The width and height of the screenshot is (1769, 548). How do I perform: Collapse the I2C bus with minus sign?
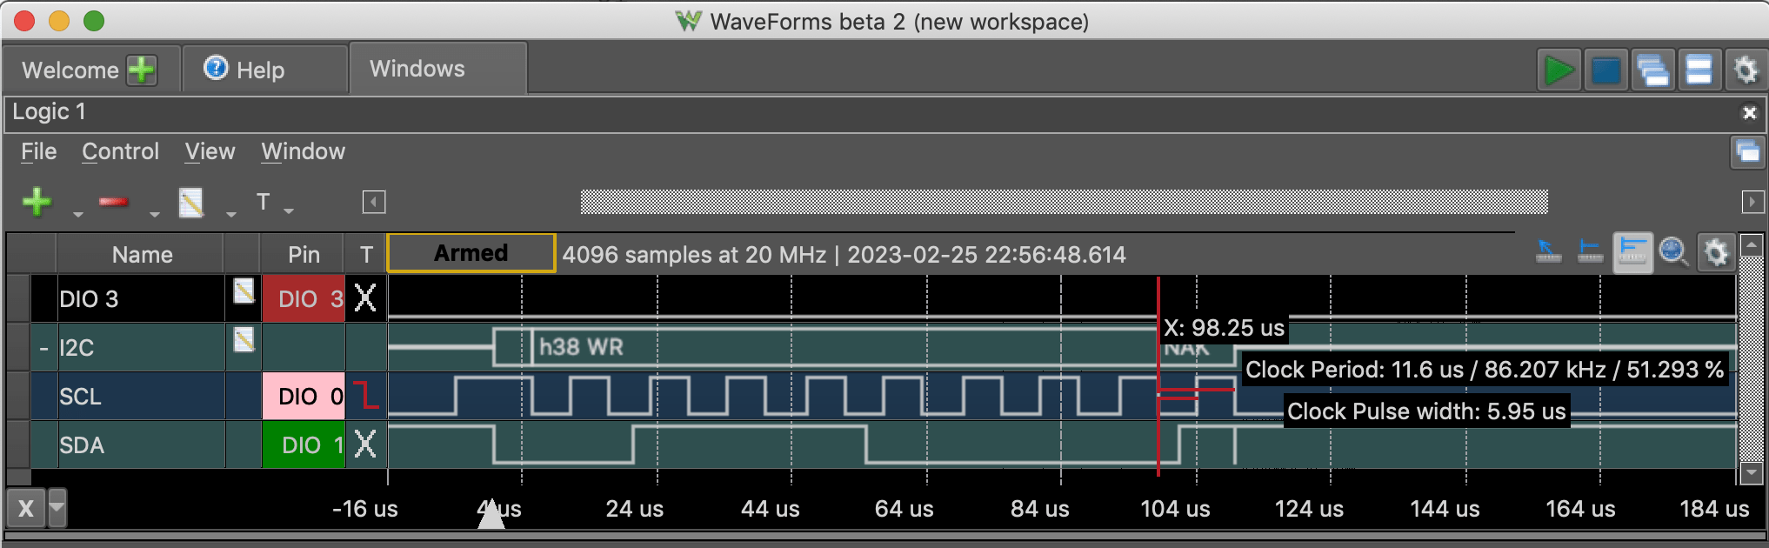point(43,348)
